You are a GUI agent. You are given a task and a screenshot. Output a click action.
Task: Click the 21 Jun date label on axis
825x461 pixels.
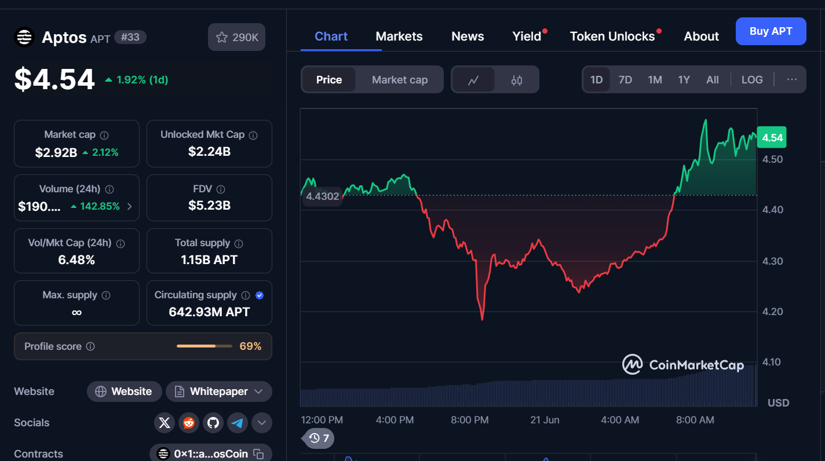point(545,420)
